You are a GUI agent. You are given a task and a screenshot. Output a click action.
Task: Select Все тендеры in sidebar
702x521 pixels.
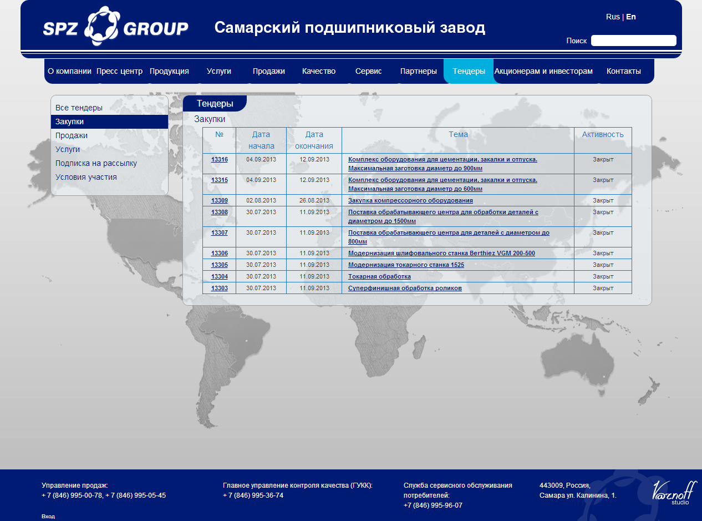pos(79,108)
